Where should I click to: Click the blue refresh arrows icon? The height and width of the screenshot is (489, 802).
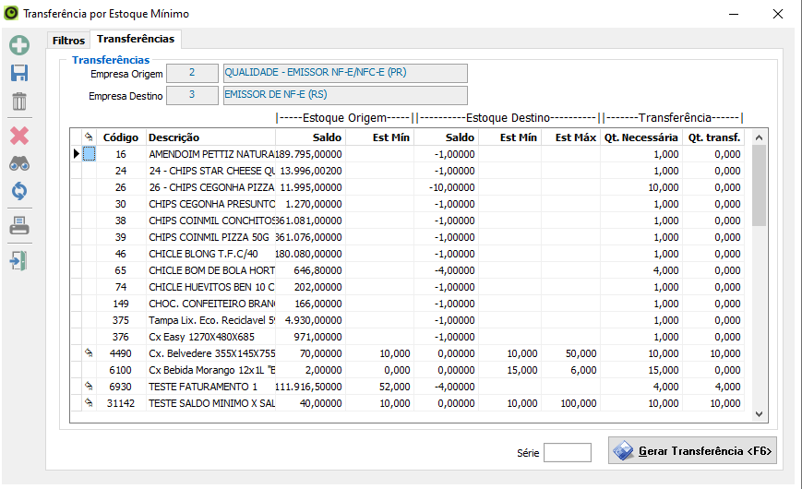19,191
